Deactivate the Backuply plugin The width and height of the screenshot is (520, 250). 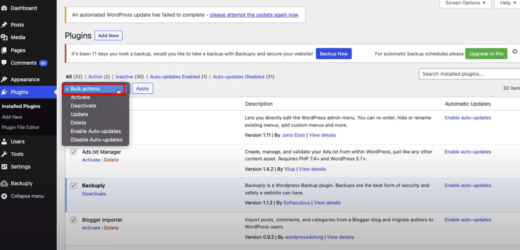[94, 194]
